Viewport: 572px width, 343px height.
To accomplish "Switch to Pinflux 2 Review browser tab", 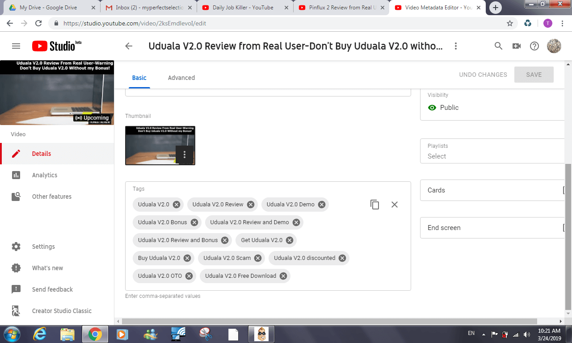I will [x=341, y=8].
